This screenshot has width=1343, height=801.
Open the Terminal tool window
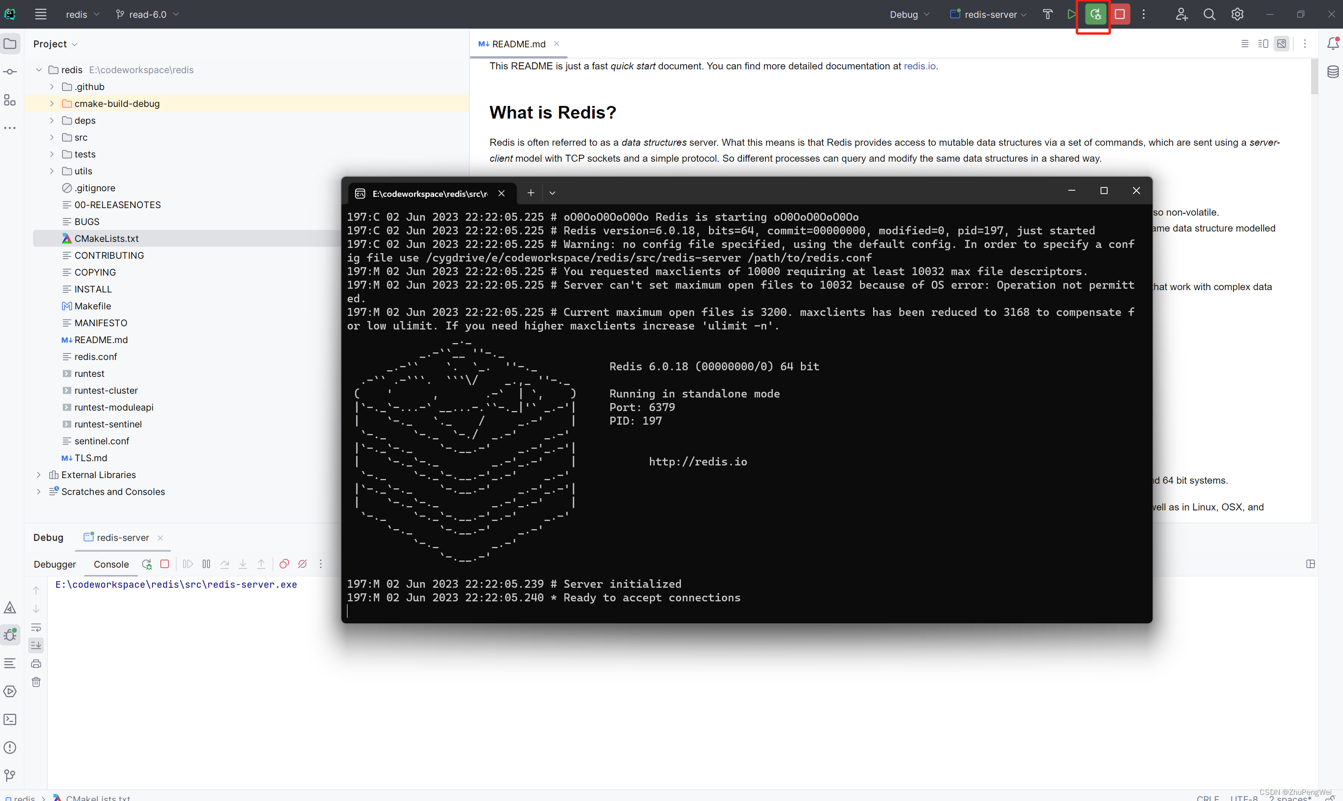(10, 719)
